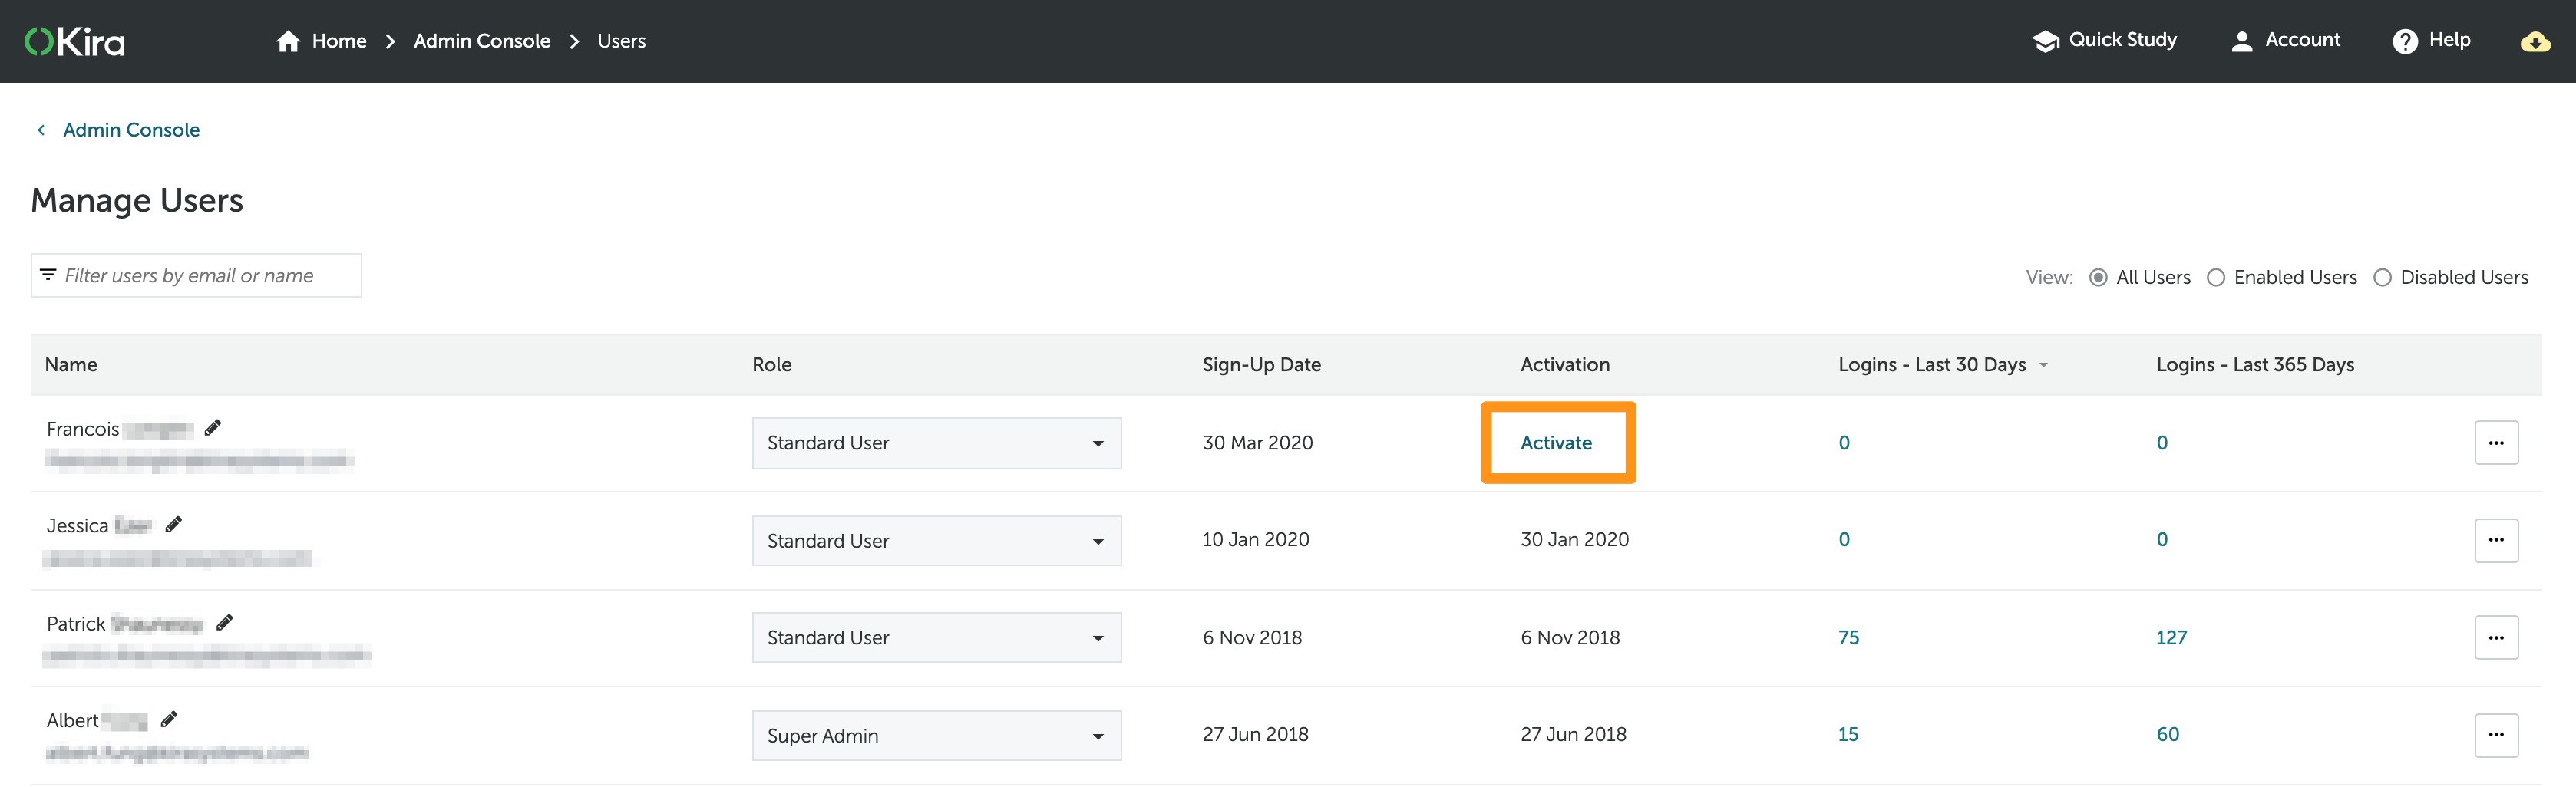
Task: Open the role dropdown for Jessica
Action: pos(936,540)
